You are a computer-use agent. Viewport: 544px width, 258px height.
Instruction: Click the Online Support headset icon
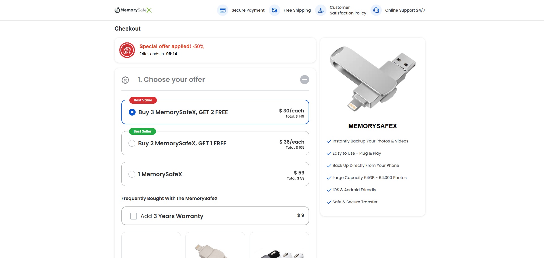(x=376, y=10)
